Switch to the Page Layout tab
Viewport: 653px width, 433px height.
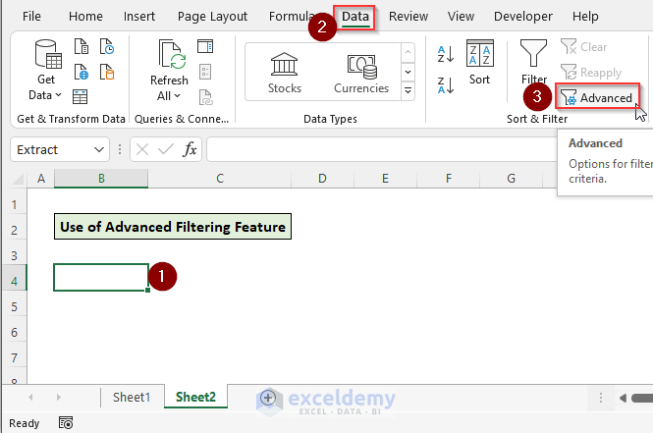(214, 17)
